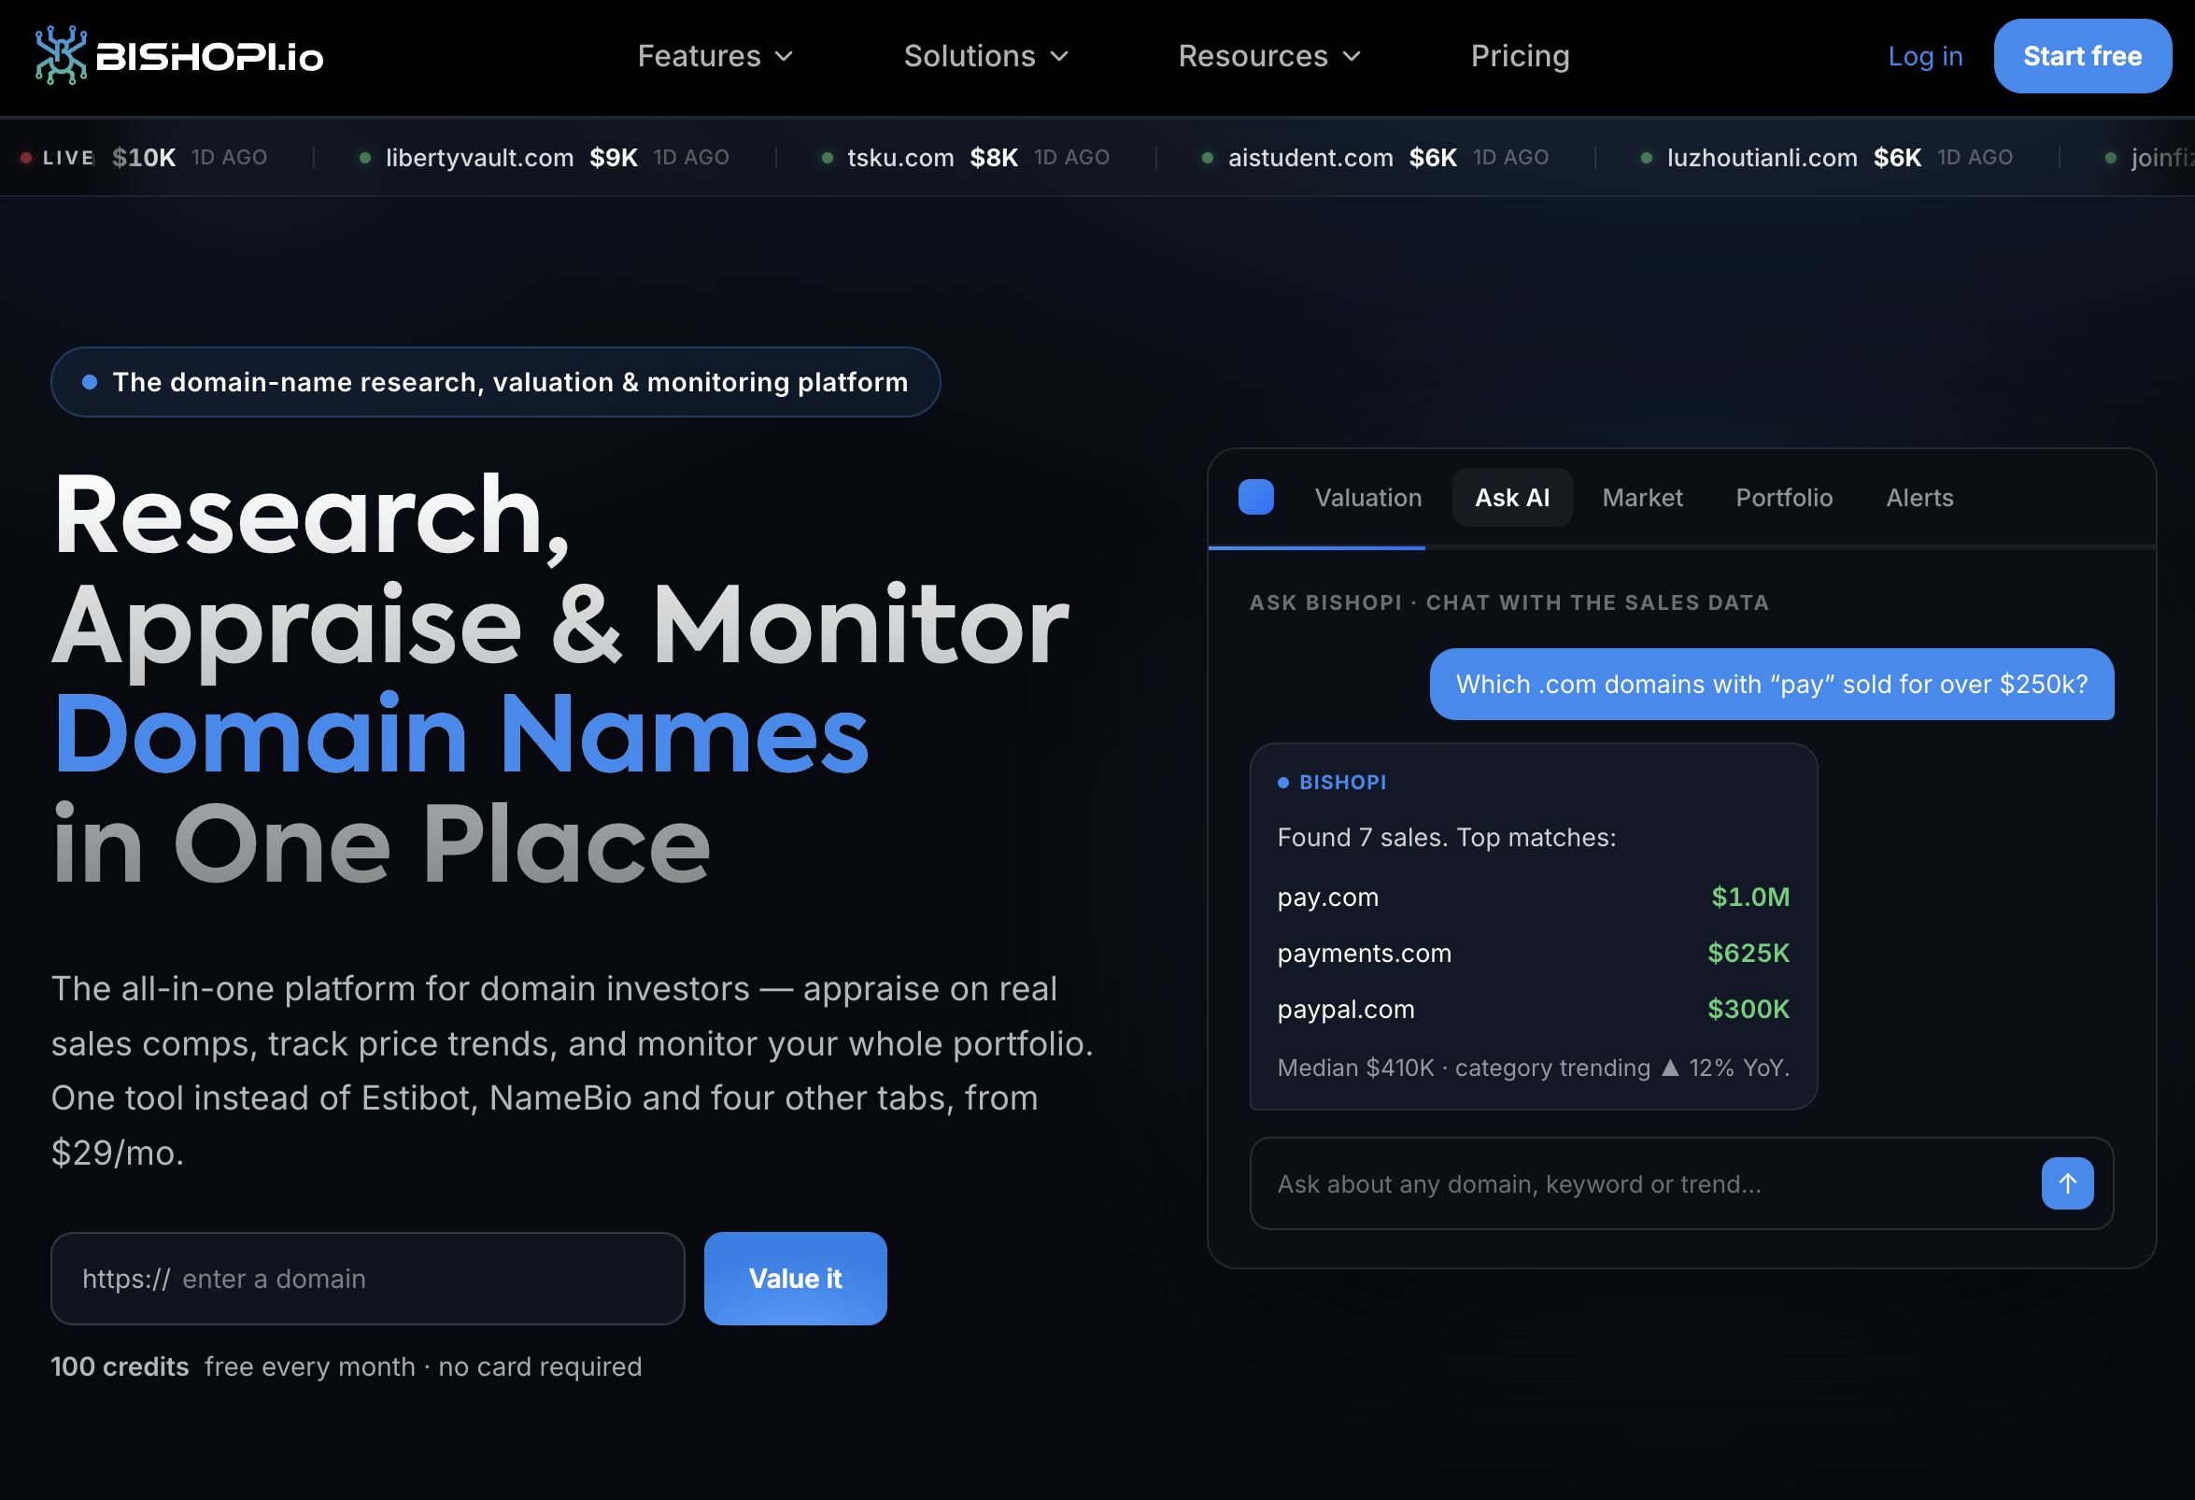This screenshot has width=2195, height=1500.
Task: Click the blue square icon in the demo panel
Action: coord(1255,497)
